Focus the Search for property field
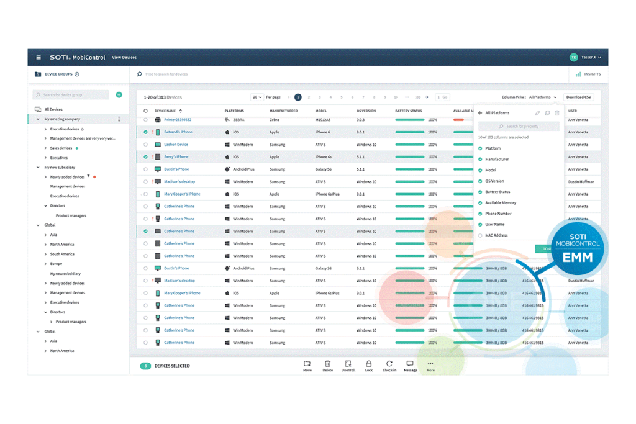 pyautogui.click(x=519, y=127)
